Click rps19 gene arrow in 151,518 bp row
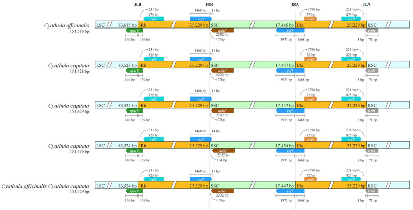 click(135, 31)
